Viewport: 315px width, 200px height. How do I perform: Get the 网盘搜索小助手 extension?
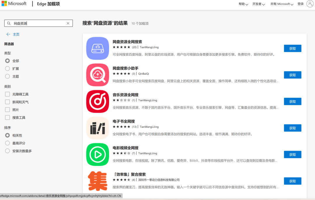pos(293,75)
